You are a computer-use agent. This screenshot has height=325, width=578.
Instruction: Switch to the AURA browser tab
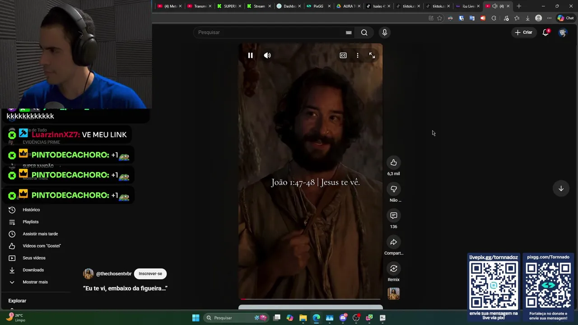click(x=348, y=6)
